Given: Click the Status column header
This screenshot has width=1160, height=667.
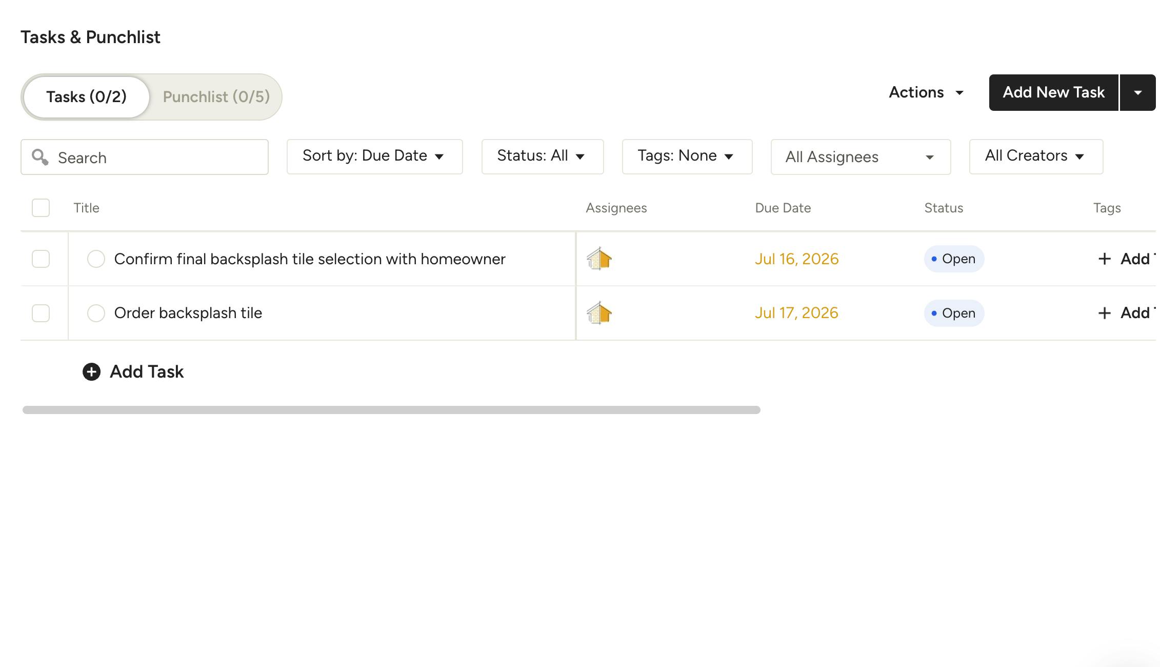Looking at the screenshot, I should coord(944,208).
